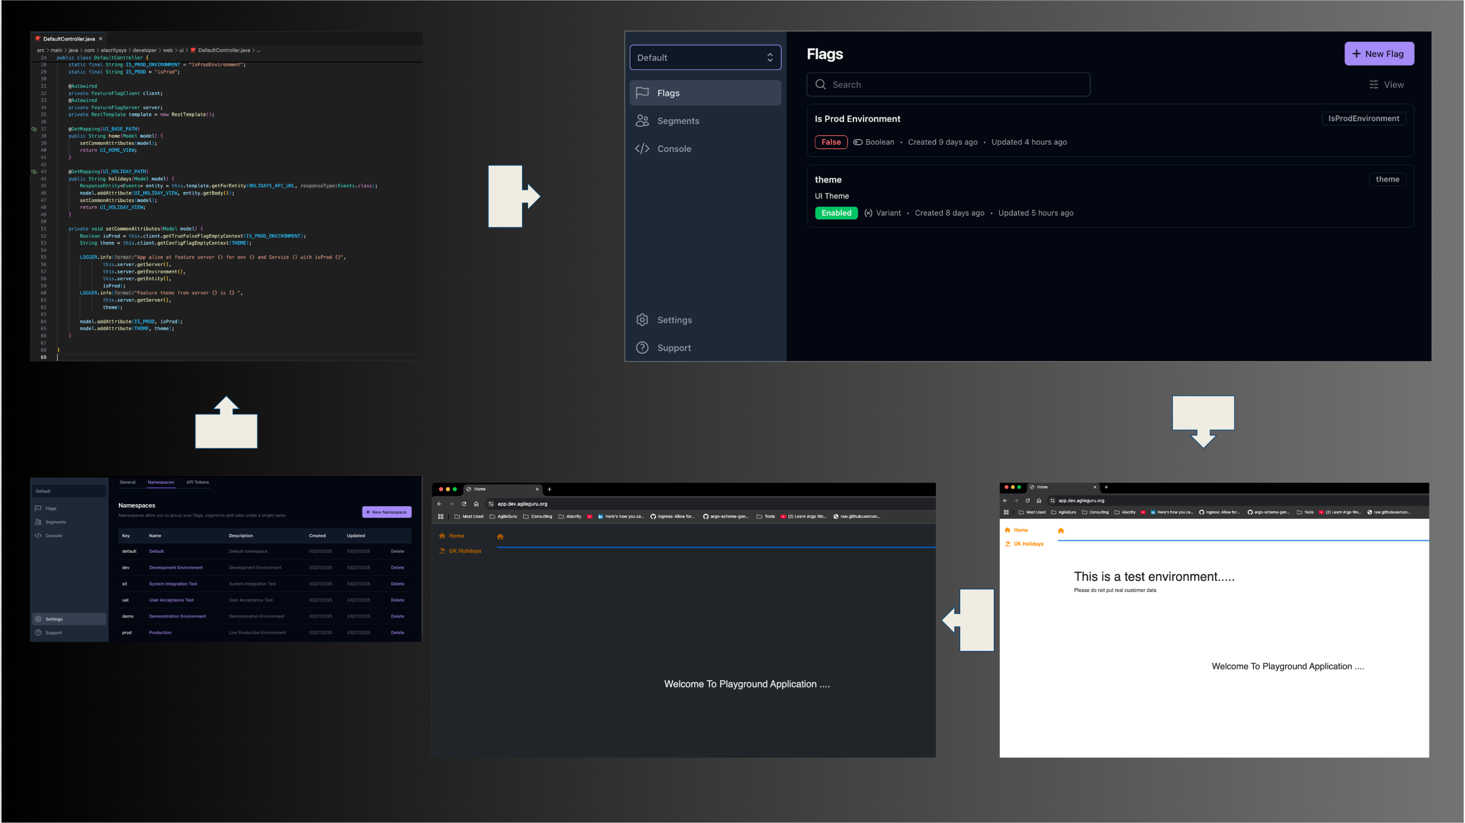Switch to the General settings tab
The height and width of the screenshot is (823, 1465).
tap(127, 482)
